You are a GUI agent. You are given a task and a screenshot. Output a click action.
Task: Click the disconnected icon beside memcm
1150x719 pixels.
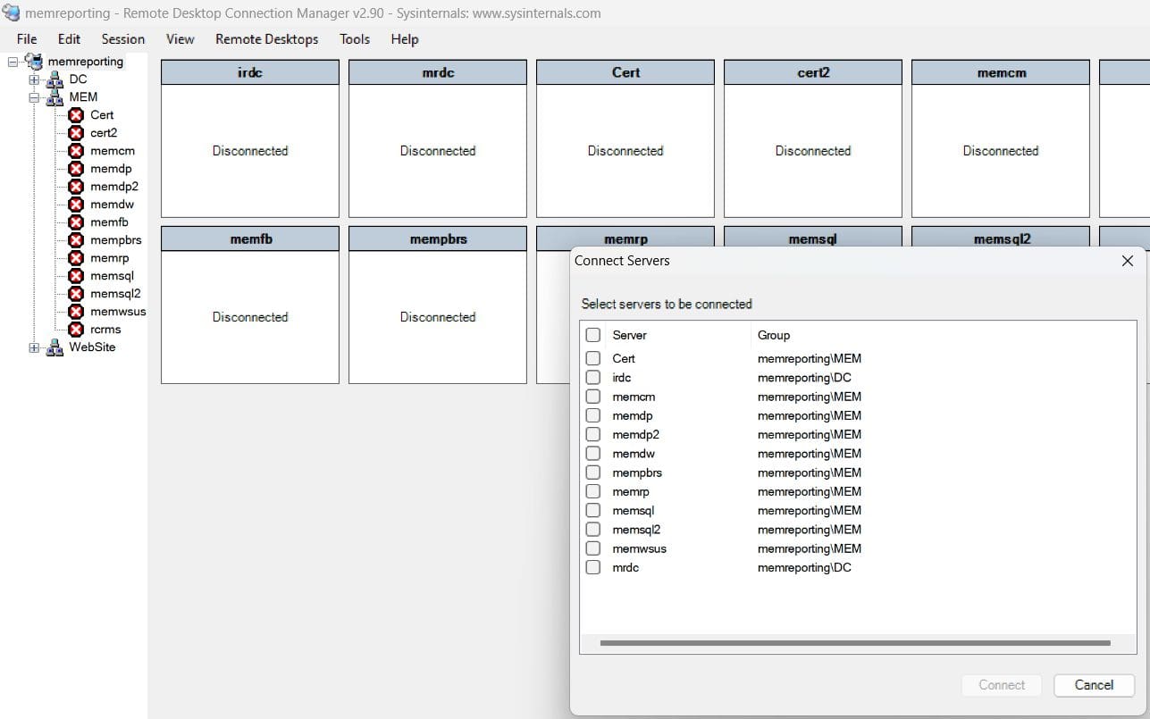(76, 151)
